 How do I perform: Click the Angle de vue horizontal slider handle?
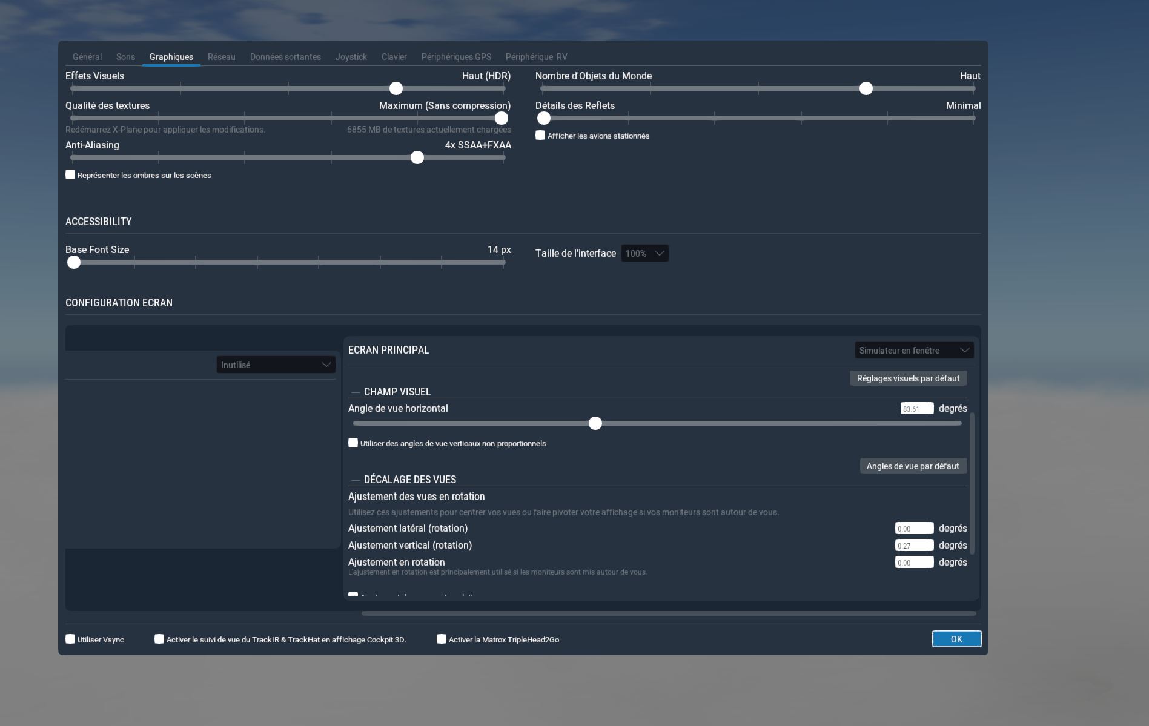595,423
